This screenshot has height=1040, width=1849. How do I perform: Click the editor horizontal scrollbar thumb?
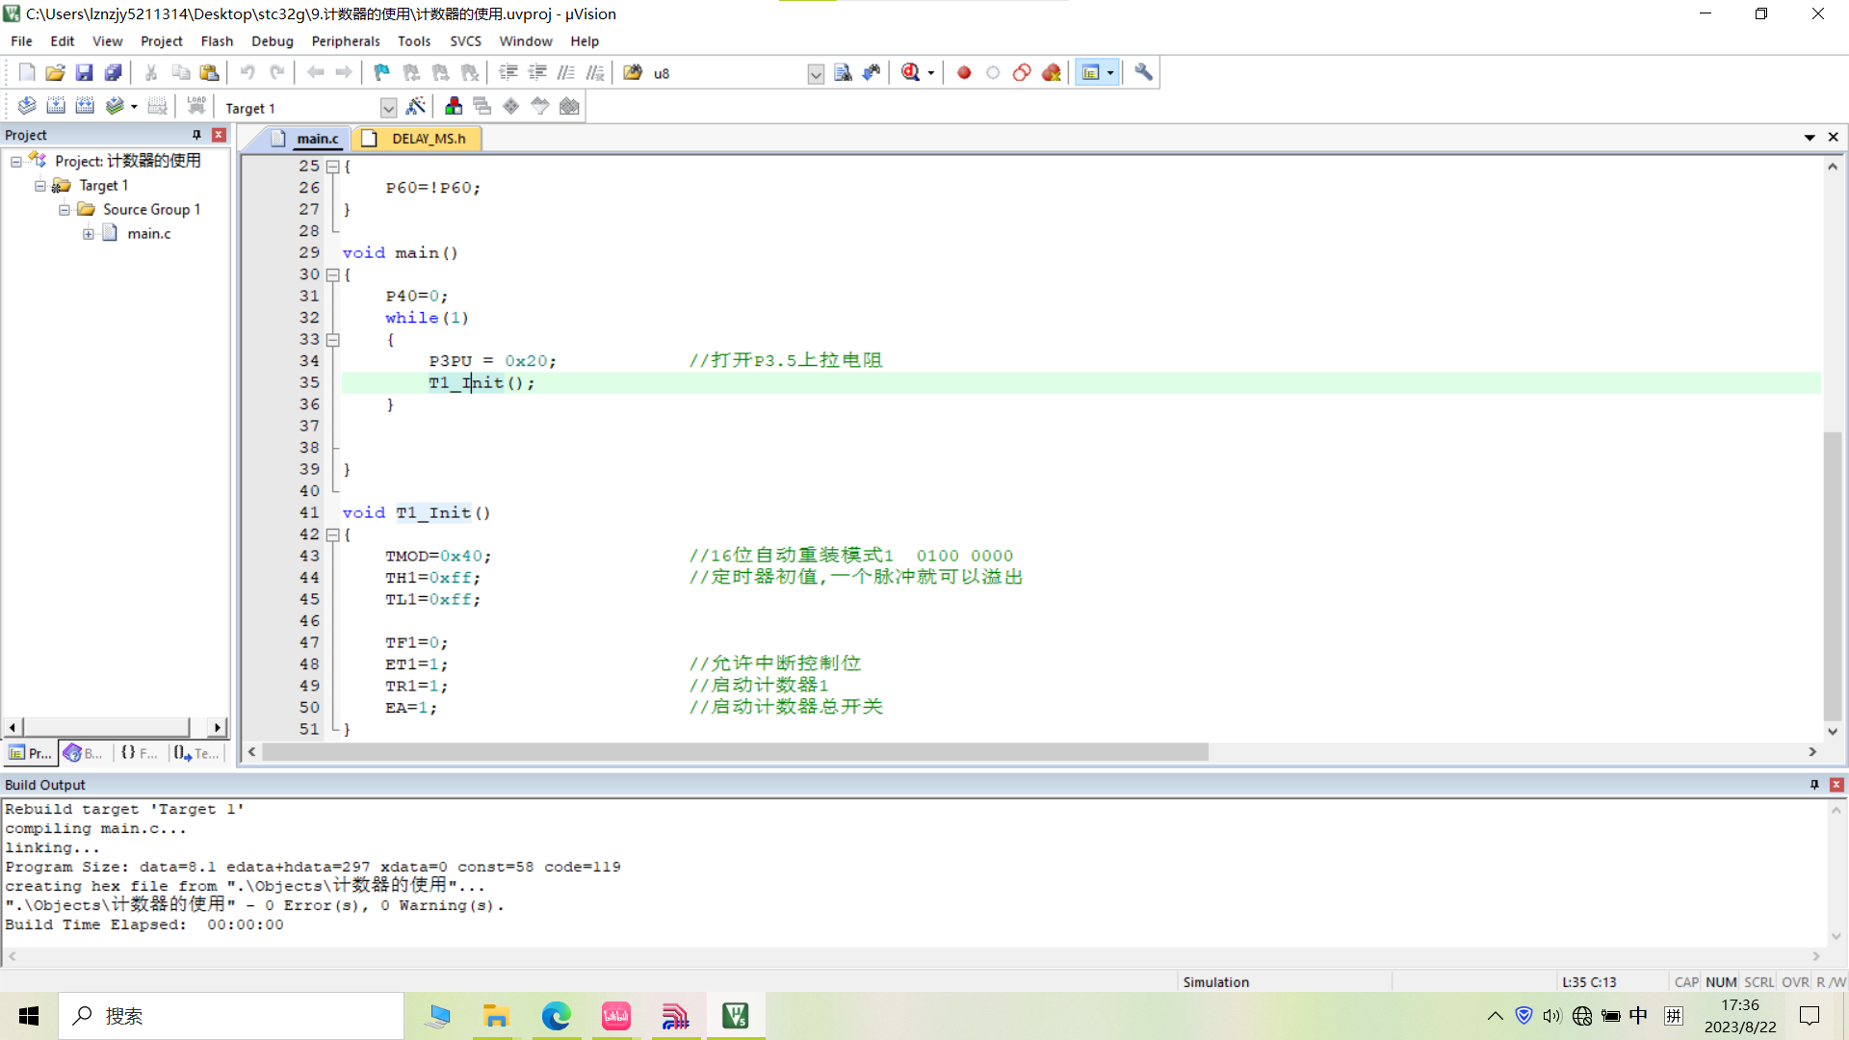735,752
